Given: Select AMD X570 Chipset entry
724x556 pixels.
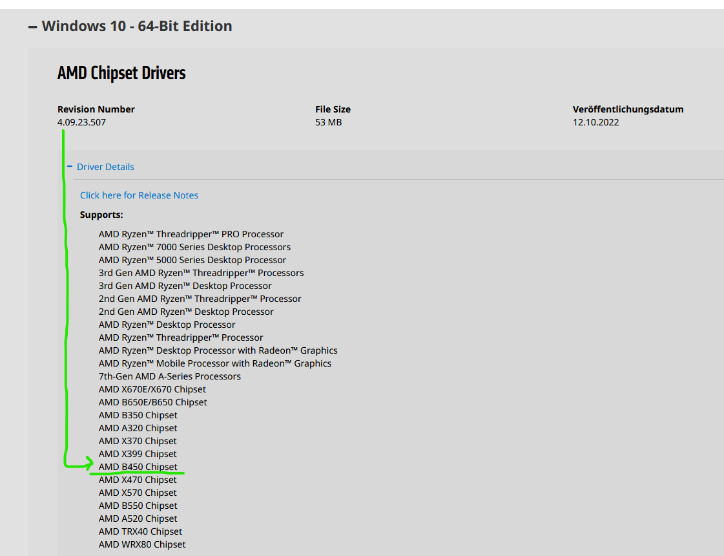Looking at the screenshot, I should [138, 493].
